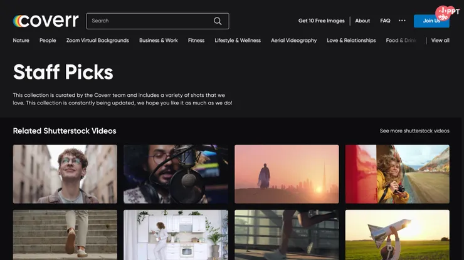Open video of smiling man with glasses
The image size is (464, 260).
coord(65,174)
